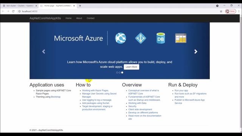242x136 pixels.
Task: Open the profile Error badge
Action: (230, 11)
